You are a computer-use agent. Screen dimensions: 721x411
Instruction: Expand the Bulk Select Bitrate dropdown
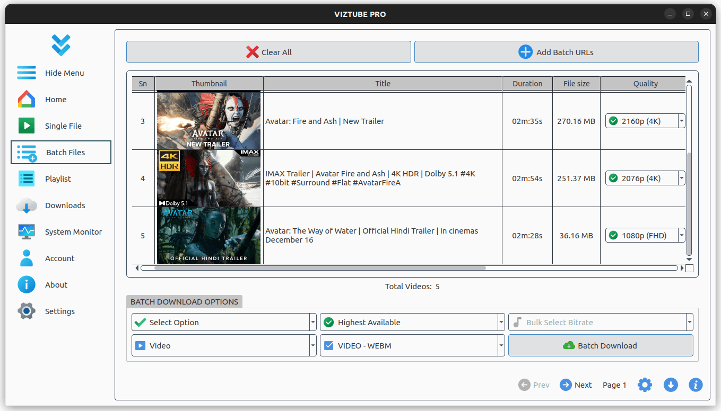[601, 322]
